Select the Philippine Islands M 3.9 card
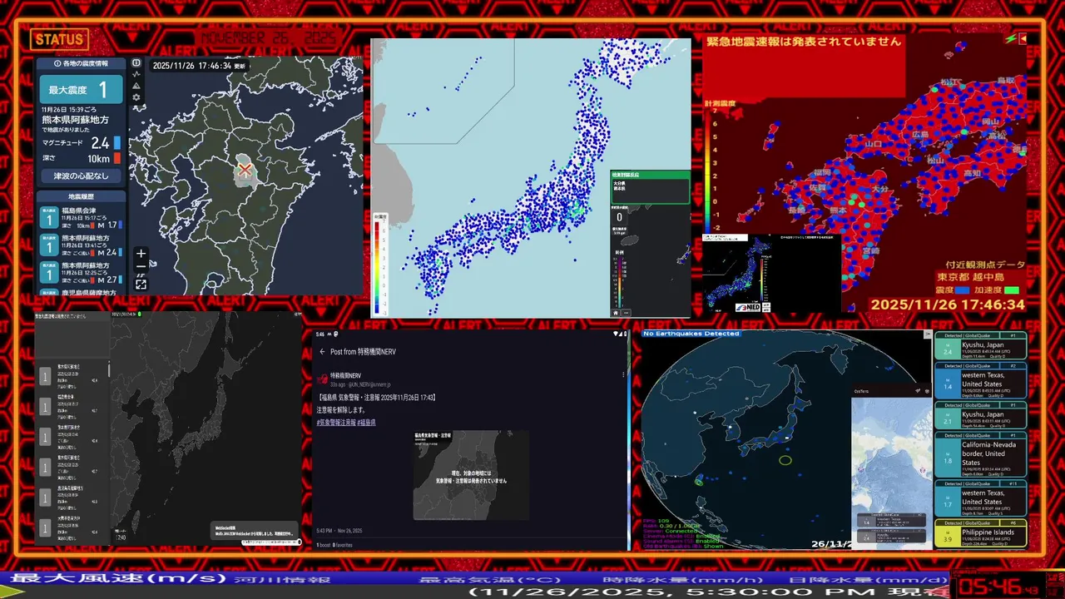 [980, 533]
